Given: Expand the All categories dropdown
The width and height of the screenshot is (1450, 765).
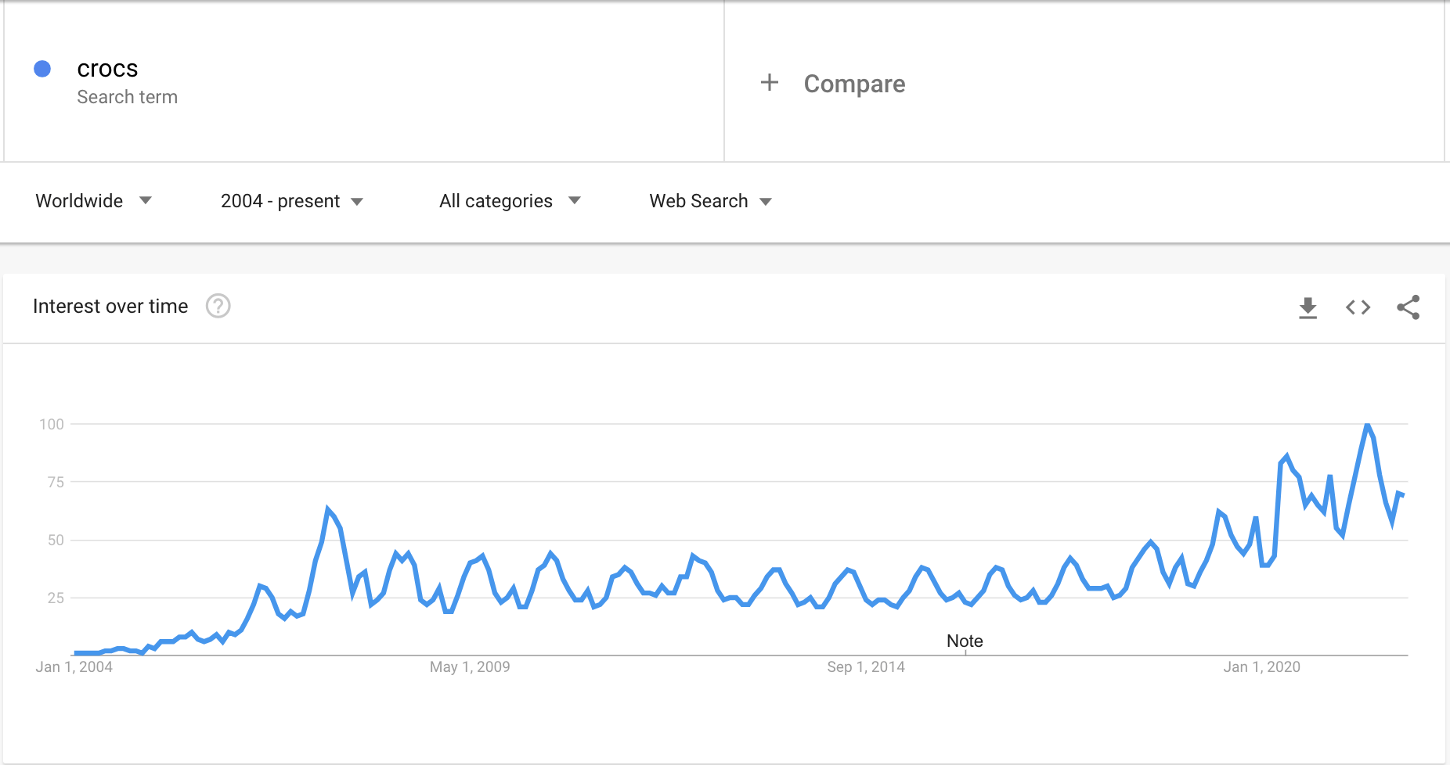Looking at the screenshot, I should pos(510,201).
